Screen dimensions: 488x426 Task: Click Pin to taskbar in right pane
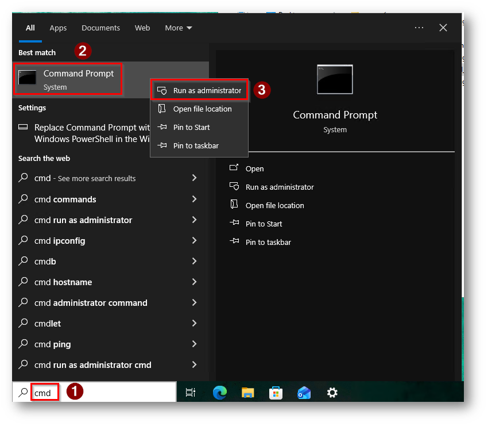(268, 242)
